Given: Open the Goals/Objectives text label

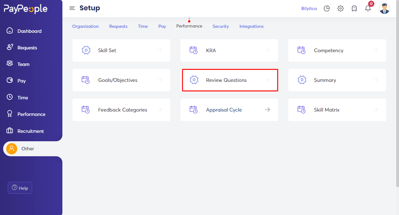Looking at the screenshot, I should click(118, 80).
